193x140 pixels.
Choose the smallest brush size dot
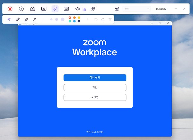[52, 19]
